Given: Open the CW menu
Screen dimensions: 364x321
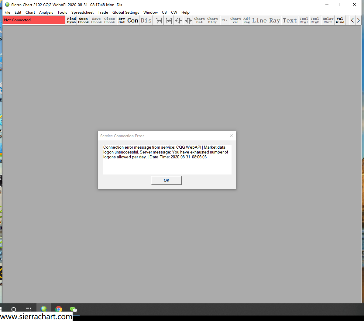Looking at the screenshot, I should (x=174, y=12).
